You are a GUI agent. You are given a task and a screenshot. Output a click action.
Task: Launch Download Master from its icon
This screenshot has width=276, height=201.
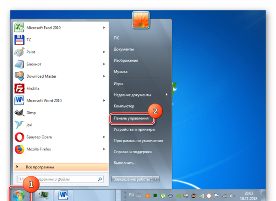click(x=19, y=76)
